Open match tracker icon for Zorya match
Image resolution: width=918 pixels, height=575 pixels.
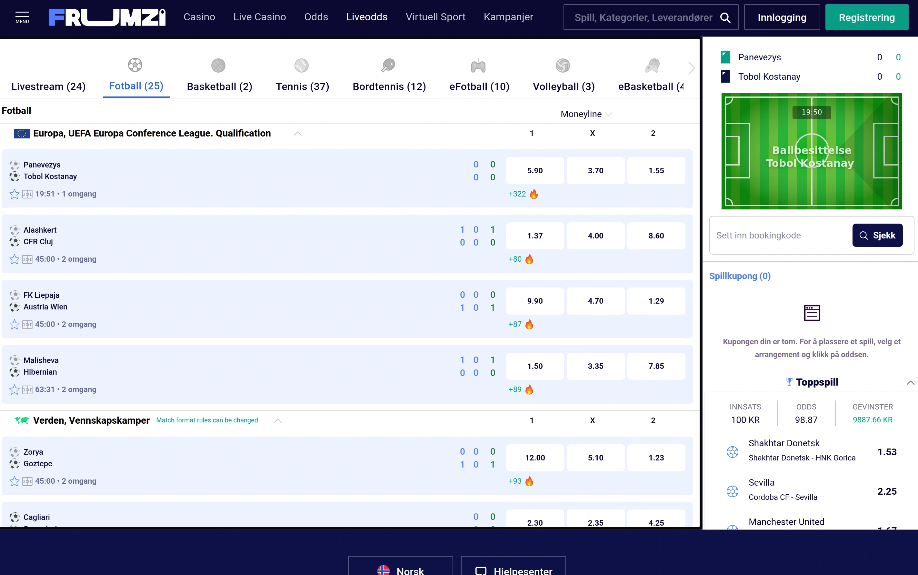(27, 481)
